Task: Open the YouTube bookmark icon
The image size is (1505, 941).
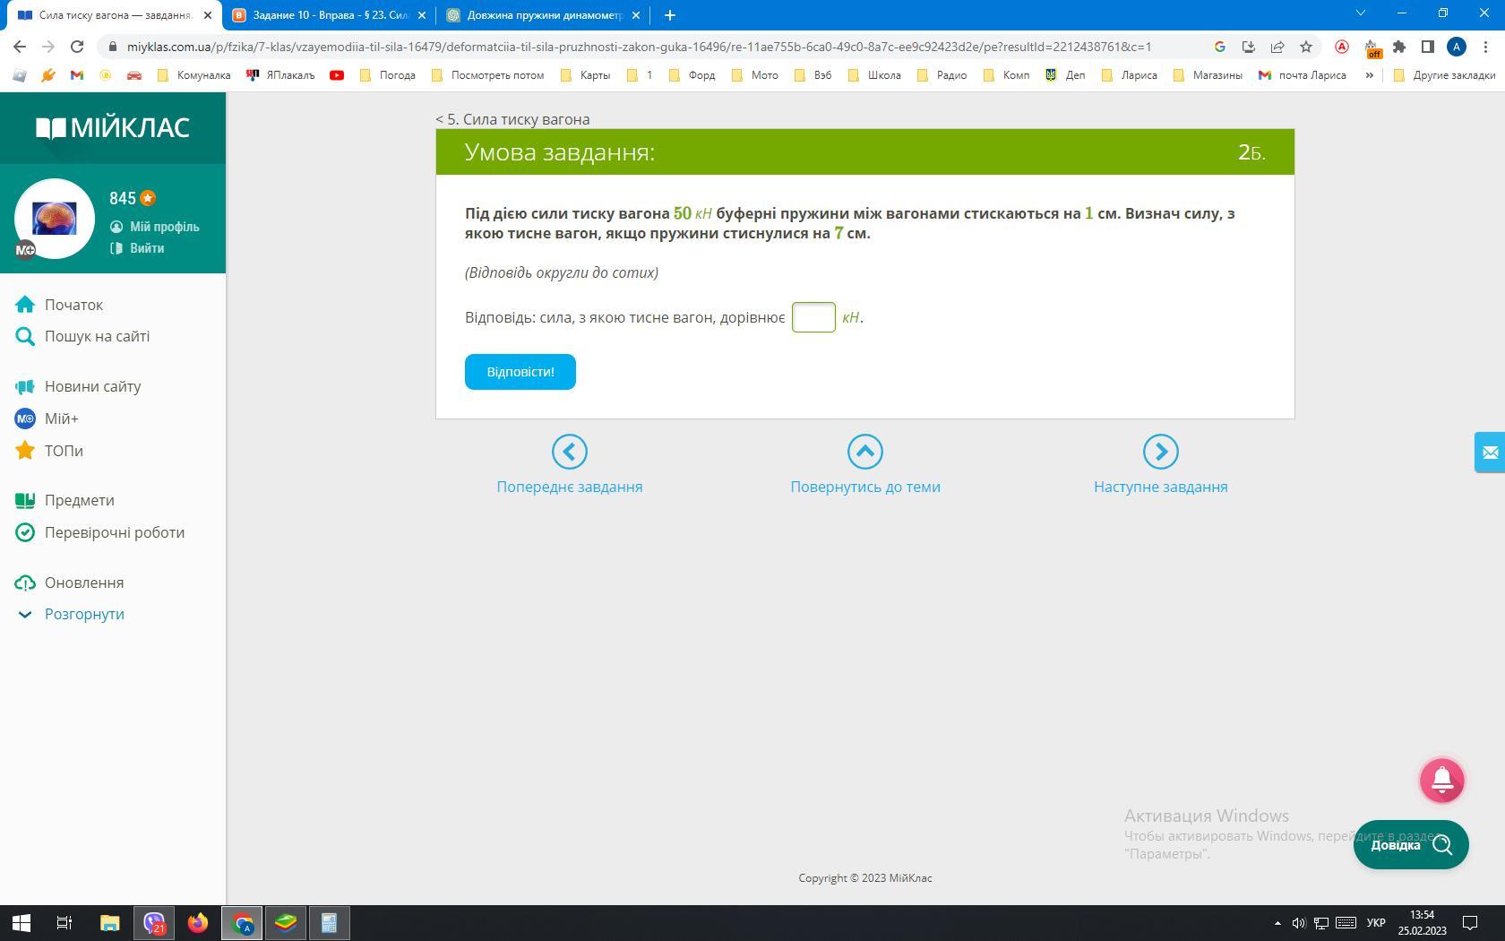Action: [x=337, y=75]
